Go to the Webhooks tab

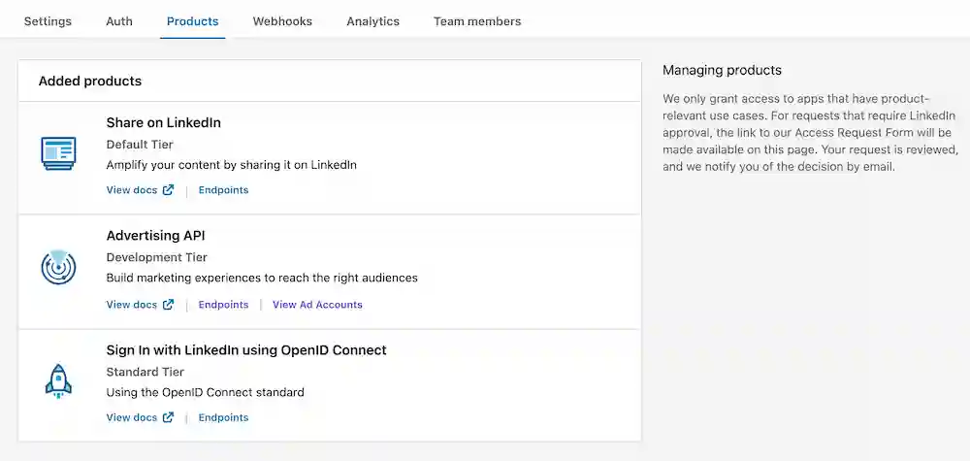click(282, 21)
